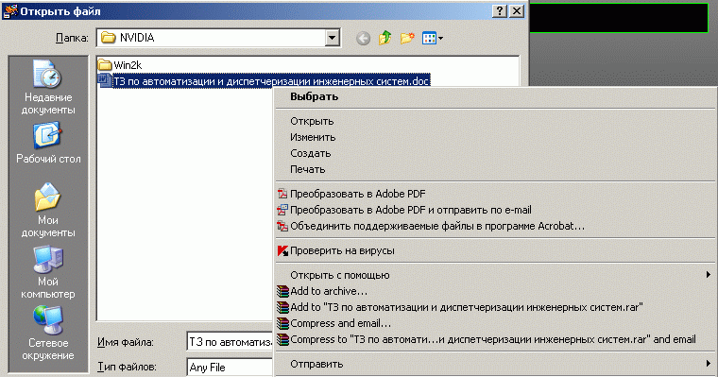Open My Computer (Мой компьютер) place
This screenshot has width=718, height=377.
tap(48, 272)
